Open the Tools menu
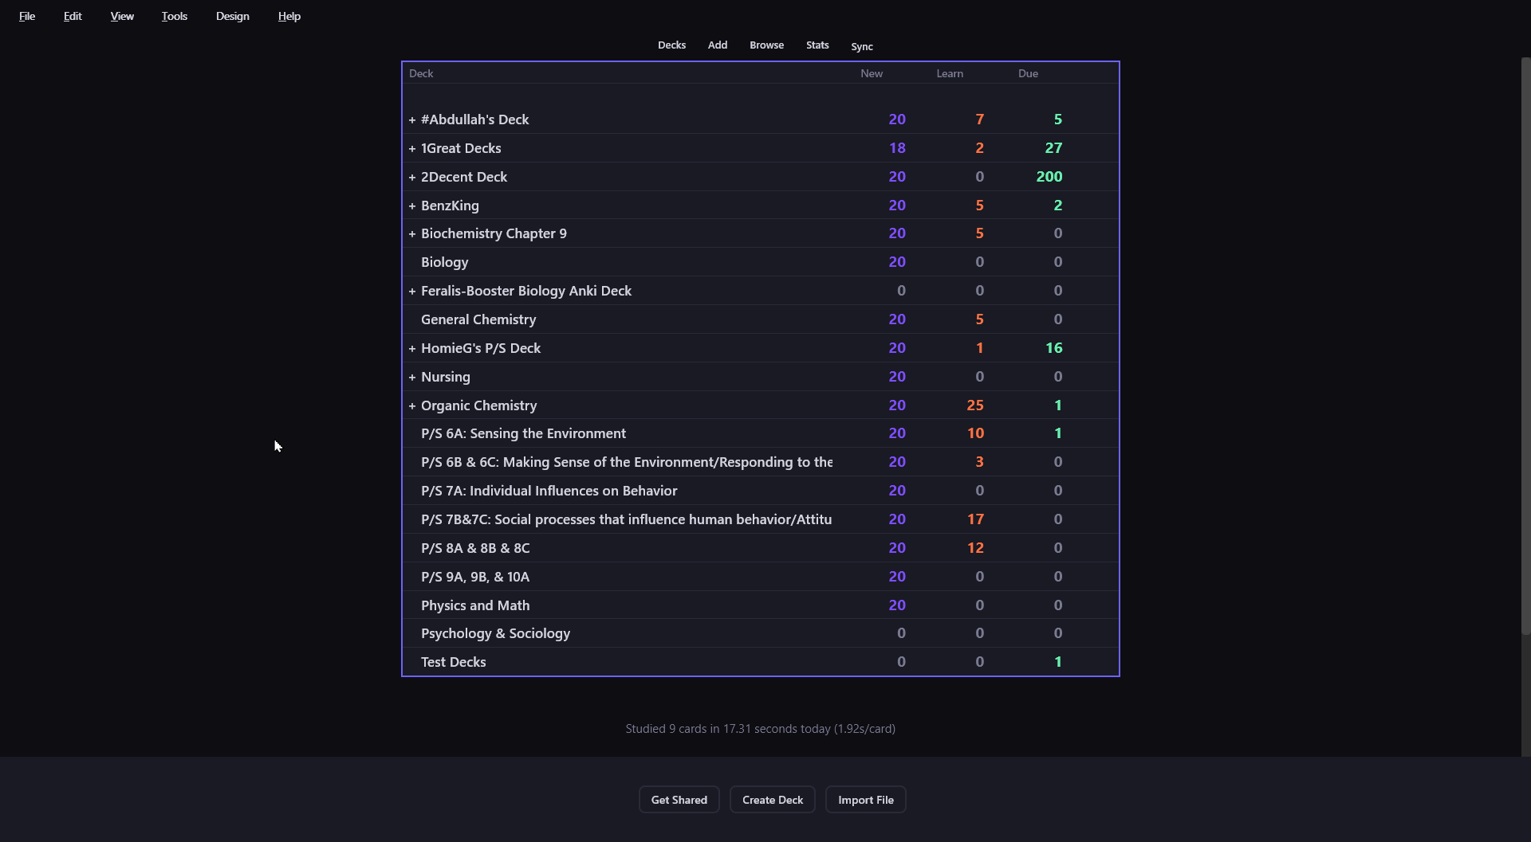1531x842 pixels. (174, 16)
